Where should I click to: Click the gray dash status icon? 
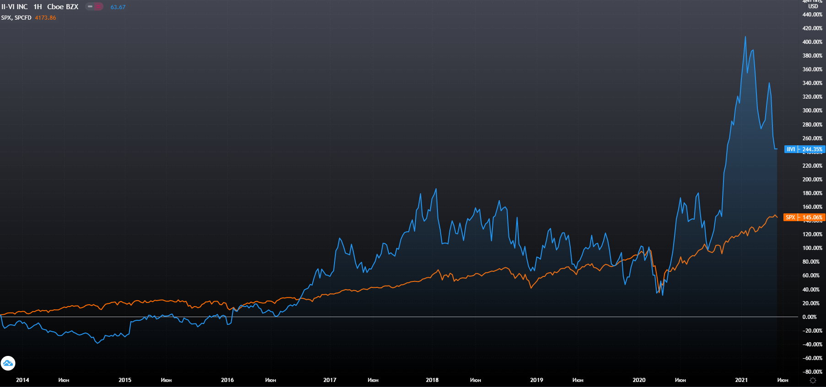tap(90, 7)
